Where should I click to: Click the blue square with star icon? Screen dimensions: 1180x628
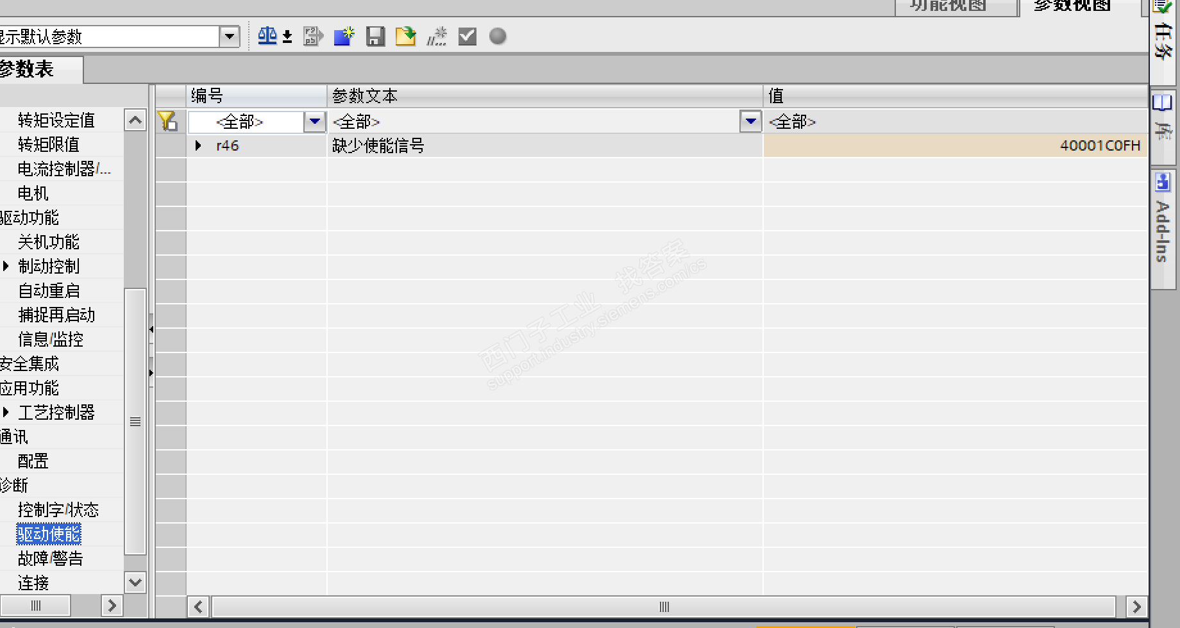pos(344,36)
